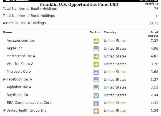
Task: Open the Apple Inc holding link
Action: (x=15, y=48)
